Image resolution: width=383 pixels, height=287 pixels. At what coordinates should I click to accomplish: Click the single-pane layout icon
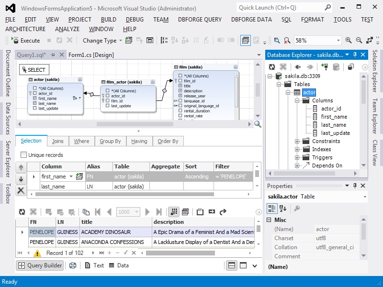[x=243, y=265]
